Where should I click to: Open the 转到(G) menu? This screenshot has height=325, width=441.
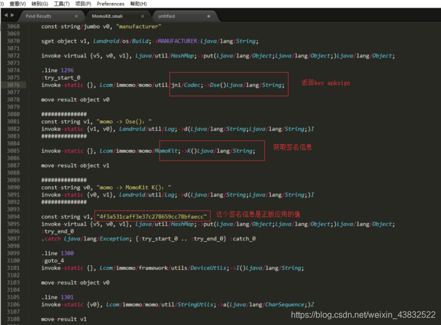(x=40, y=4)
